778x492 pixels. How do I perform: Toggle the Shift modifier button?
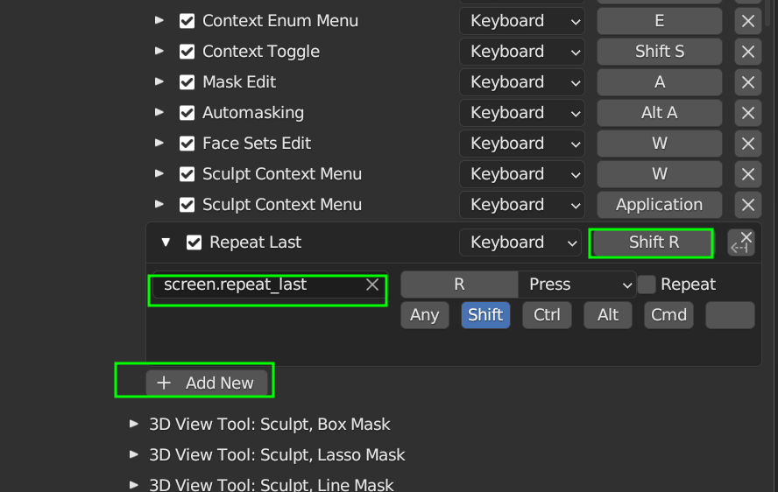(485, 315)
